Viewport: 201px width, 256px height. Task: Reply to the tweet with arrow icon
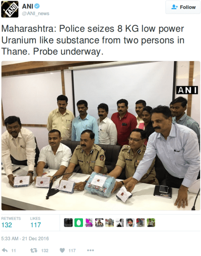(x=5, y=250)
